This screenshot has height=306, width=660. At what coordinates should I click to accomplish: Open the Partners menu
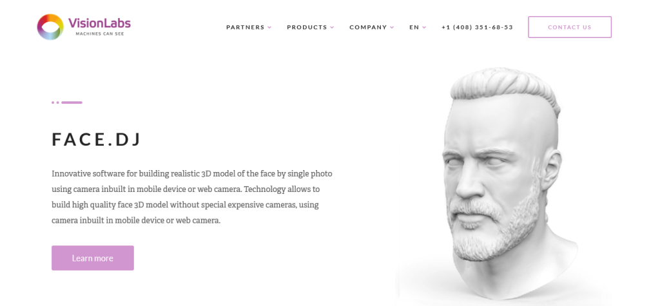246,27
